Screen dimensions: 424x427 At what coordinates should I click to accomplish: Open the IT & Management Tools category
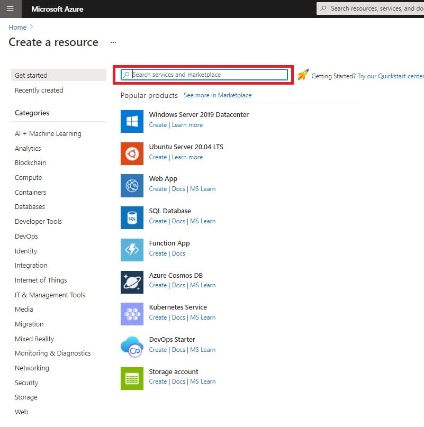[x=50, y=295]
